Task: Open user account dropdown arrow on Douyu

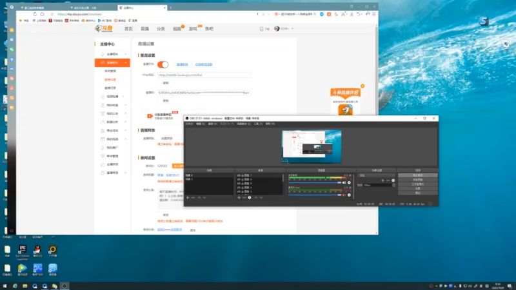Action: coord(292,28)
